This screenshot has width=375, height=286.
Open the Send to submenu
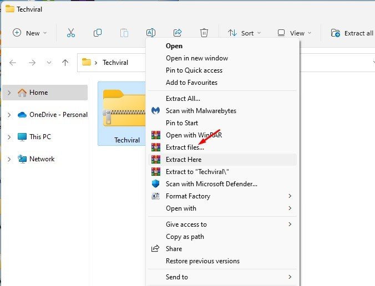(x=222, y=277)
